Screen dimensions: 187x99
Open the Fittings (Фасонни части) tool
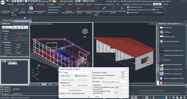point(98,10)
